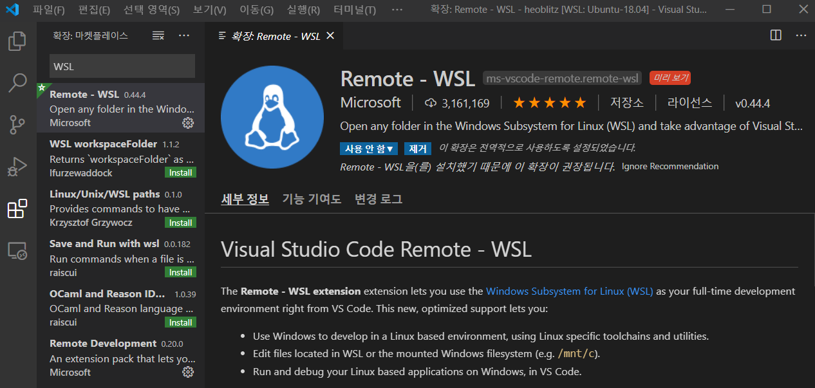Select Remote Development list entry
Screen dimensions: 815x388
pos(121,358)
